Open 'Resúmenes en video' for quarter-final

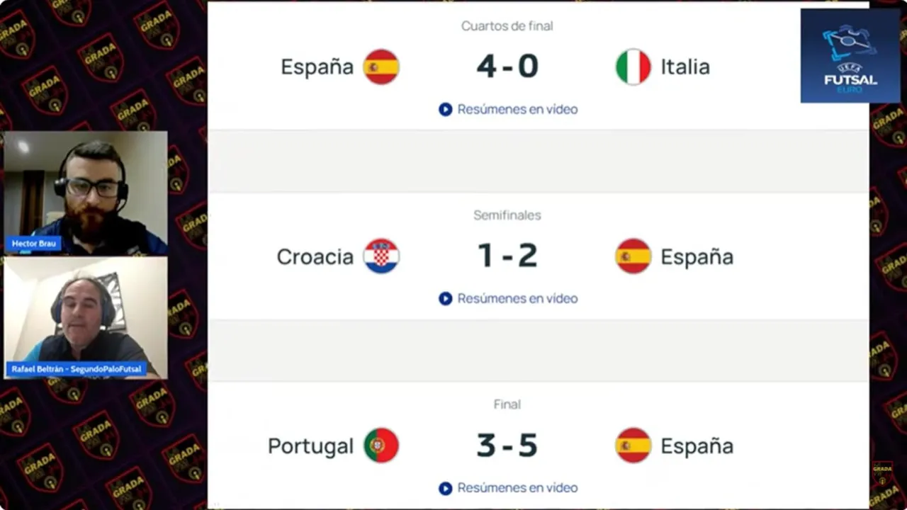517,109
